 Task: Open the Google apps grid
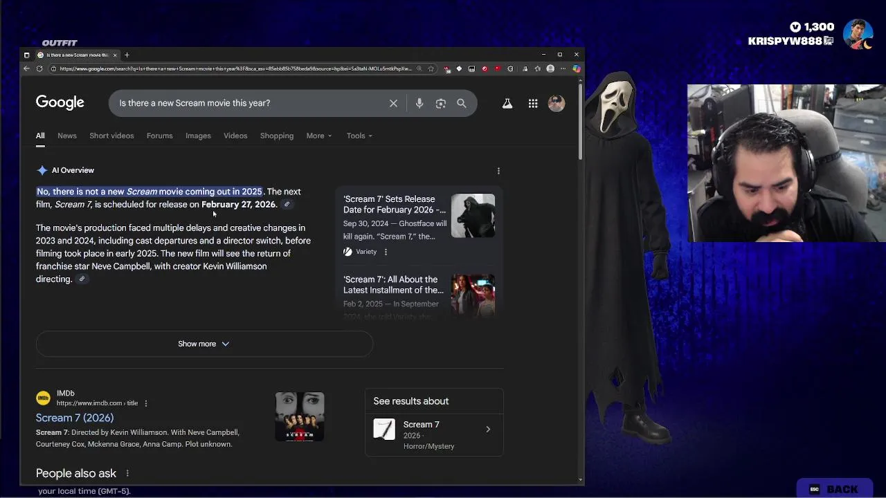(533, 103)
